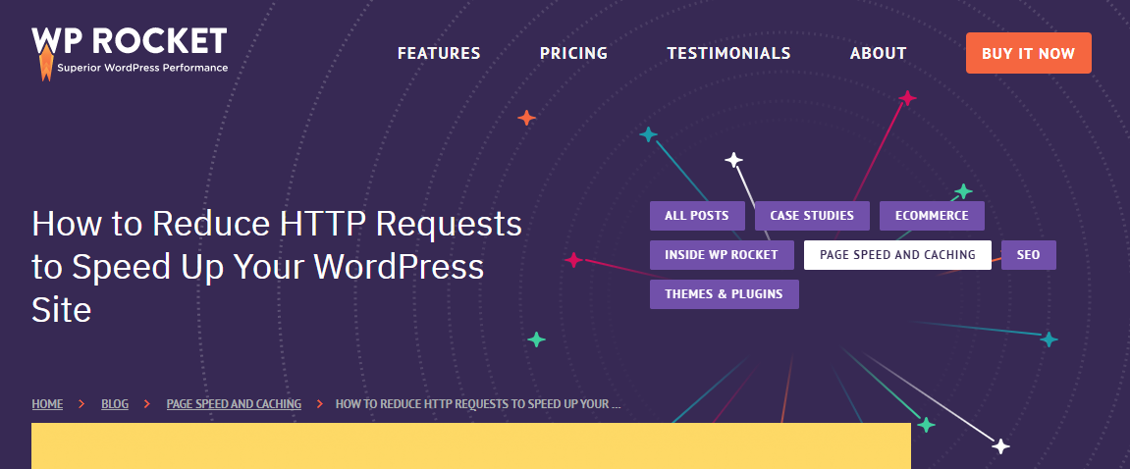Filter by Ecommerce category

[932, 216]
